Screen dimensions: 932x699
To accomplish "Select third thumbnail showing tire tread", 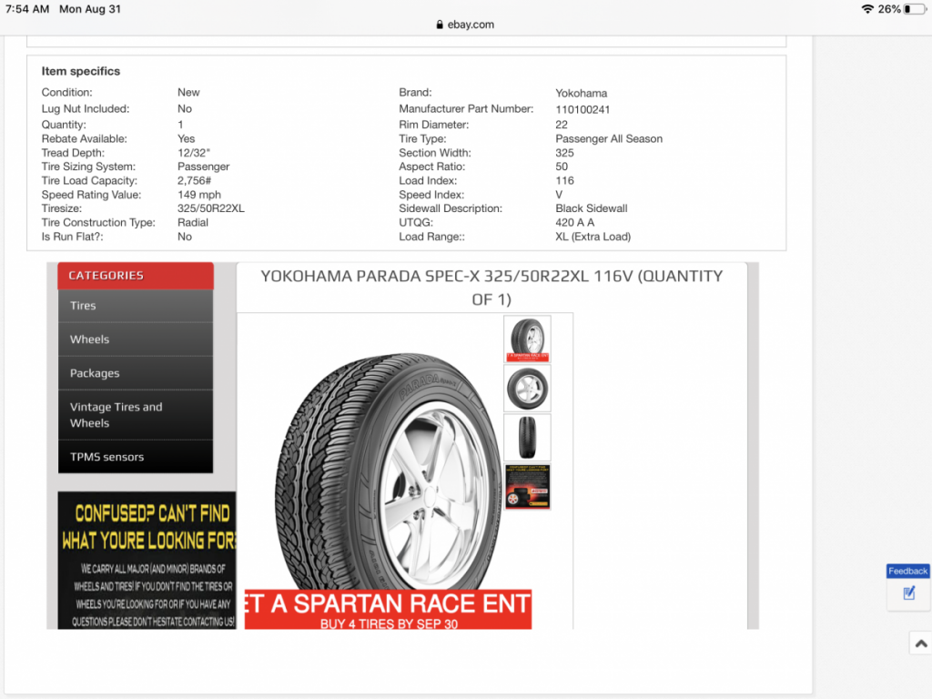I will 527,438.
